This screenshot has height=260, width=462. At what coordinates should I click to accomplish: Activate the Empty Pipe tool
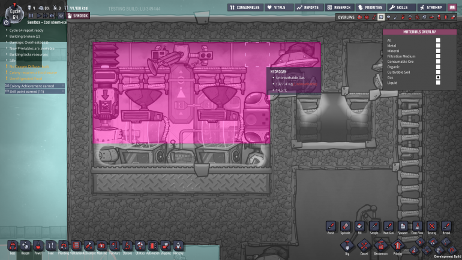452,250
